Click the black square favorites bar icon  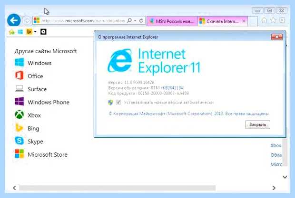[43, 32]
